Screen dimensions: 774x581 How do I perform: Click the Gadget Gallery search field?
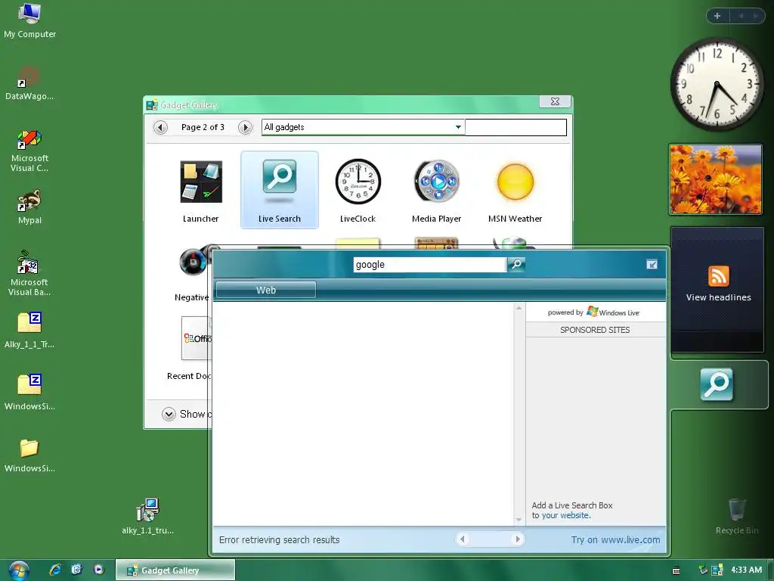515,127
